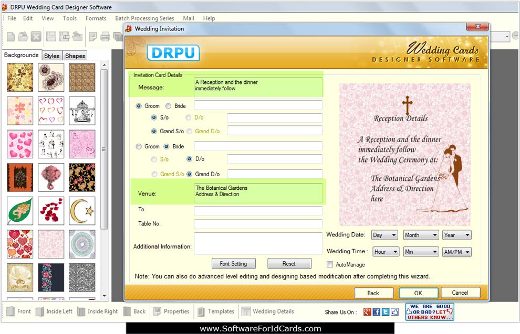Select the D/o radio under second Bride row

click(x=190, y=159)
